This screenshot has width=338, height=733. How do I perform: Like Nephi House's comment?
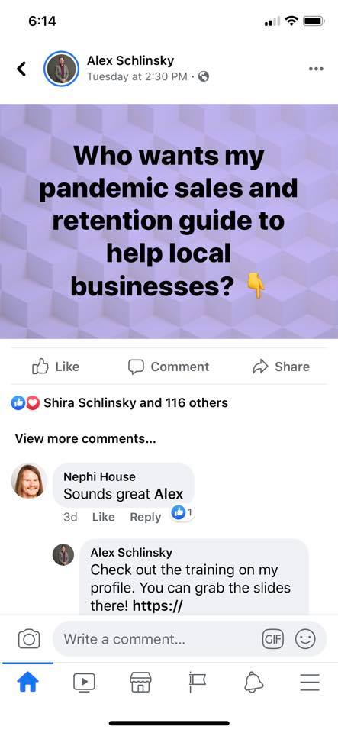click(103, 517)
